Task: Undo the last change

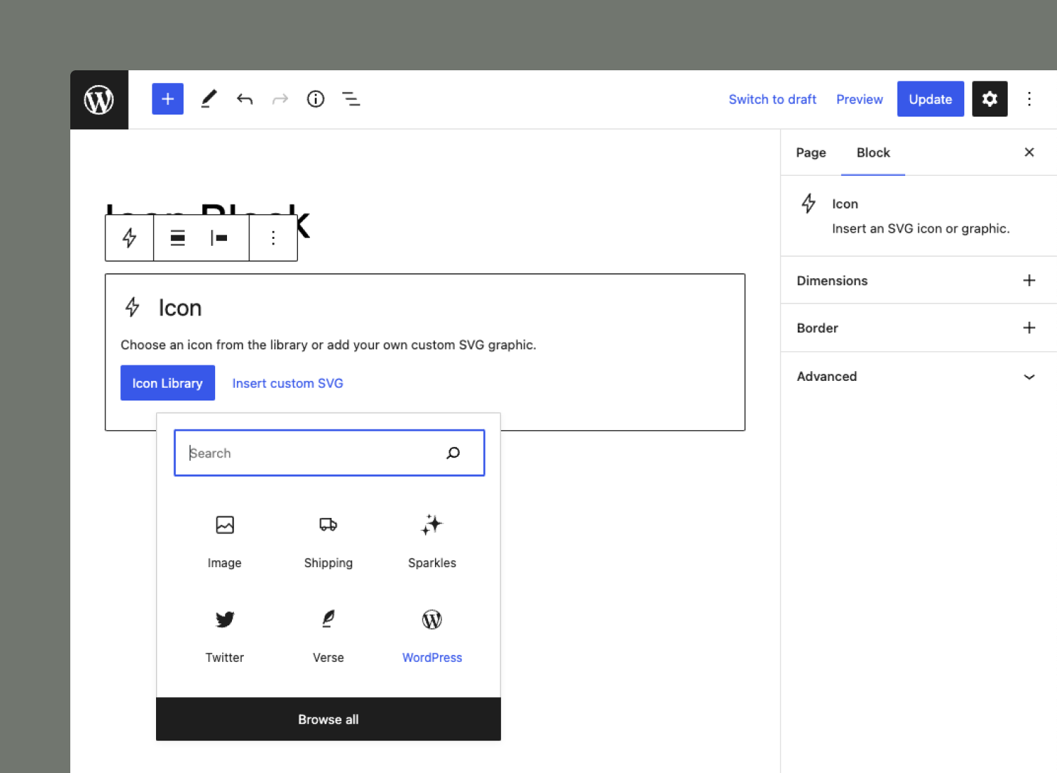Action: pyautogui.click(x=245, y=99)
